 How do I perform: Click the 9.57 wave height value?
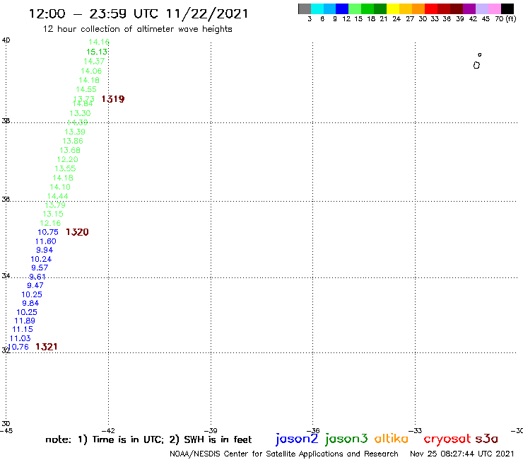tap(40, 268)
